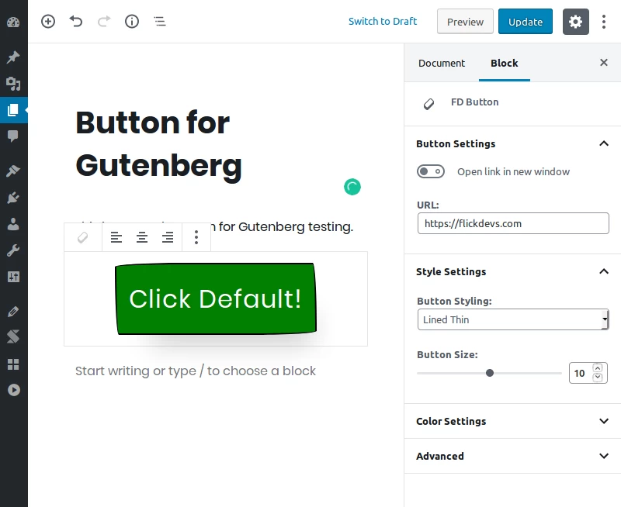Open WordPress Pages menu in sidebar
Screen dimensions: 621x507
tap(13, 110)
